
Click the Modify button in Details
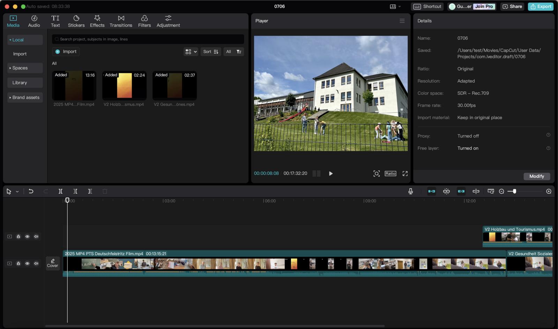pyautogui.click(x=536, y=176)
